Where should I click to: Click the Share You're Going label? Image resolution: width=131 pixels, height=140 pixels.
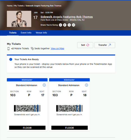(49, 25)
